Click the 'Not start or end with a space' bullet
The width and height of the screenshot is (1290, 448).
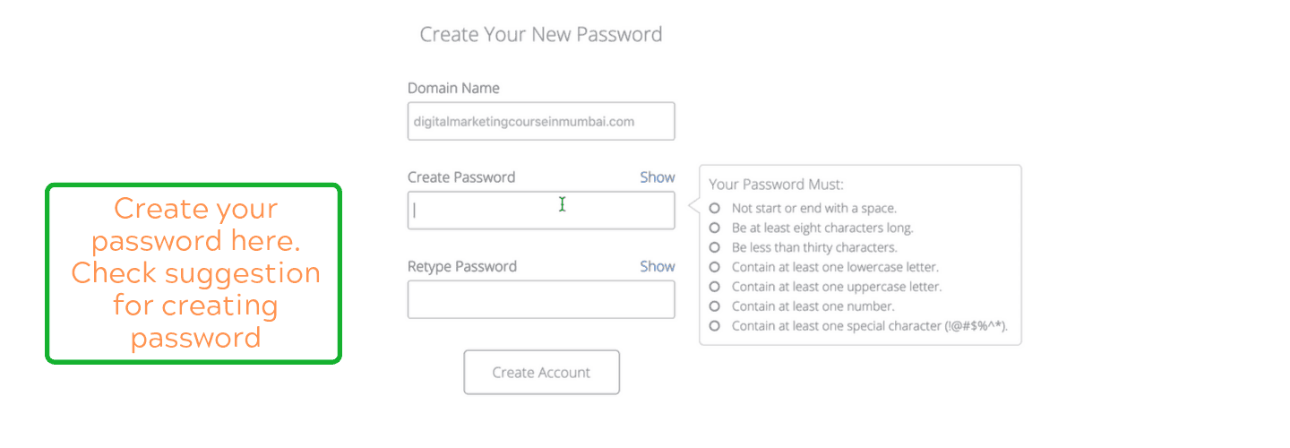point(714,208)
